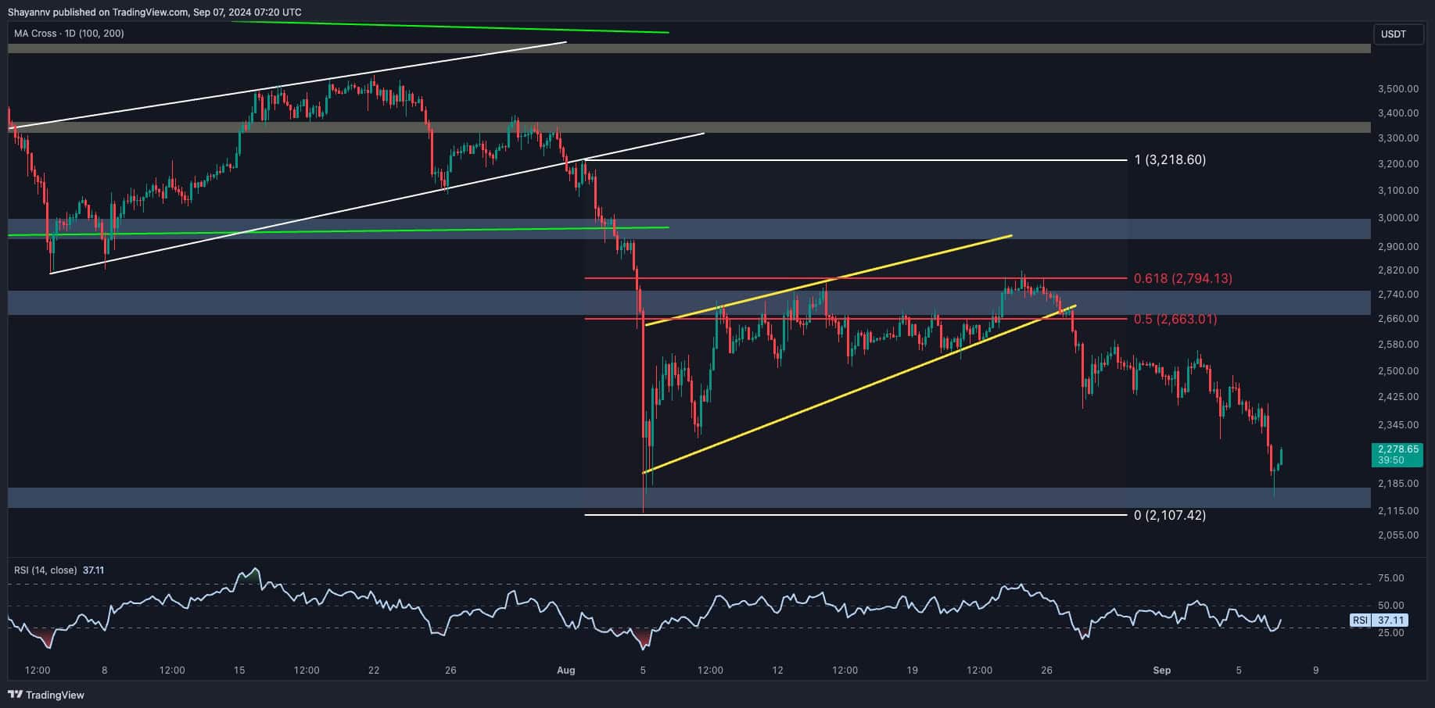Image resolution: width=1435 pixels, height=708 pixels.
Task: Click the TradingView logo in the bottom corner
Action: point(46,695)
